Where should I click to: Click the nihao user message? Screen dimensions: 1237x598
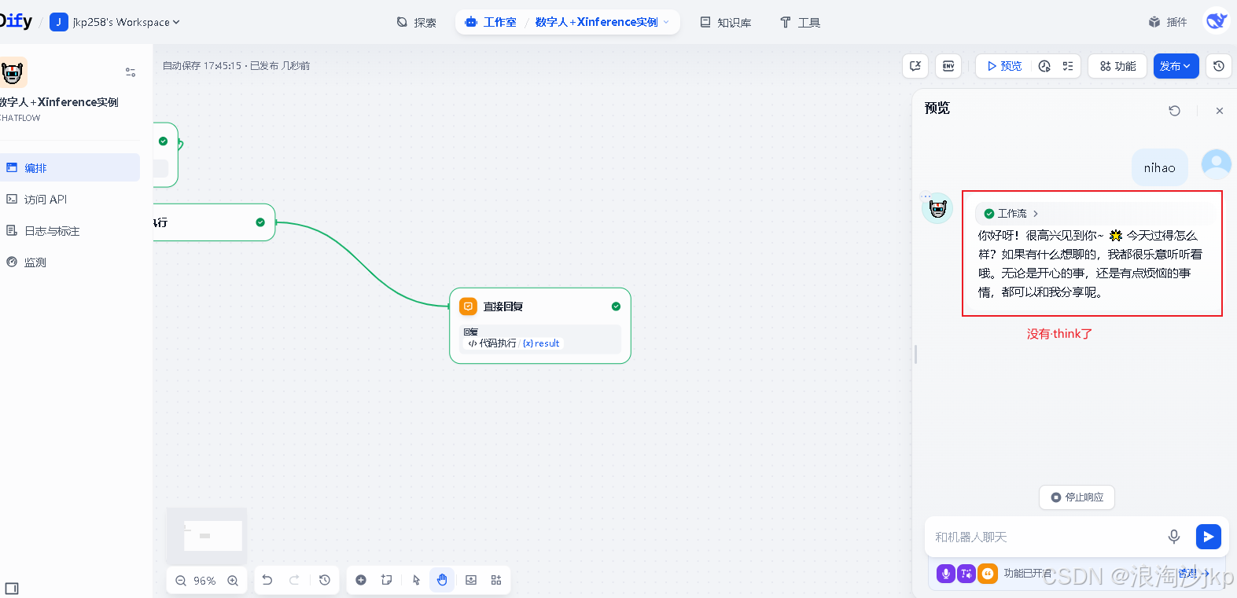coord(1160,167)
